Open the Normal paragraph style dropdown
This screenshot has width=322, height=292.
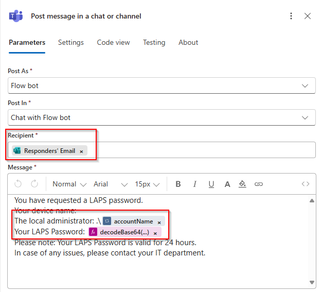click(68, 184)
